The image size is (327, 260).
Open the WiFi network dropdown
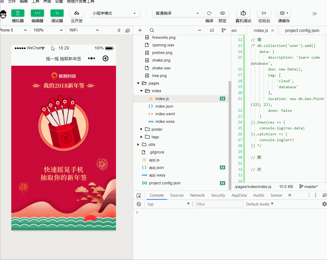coord(84,30)
